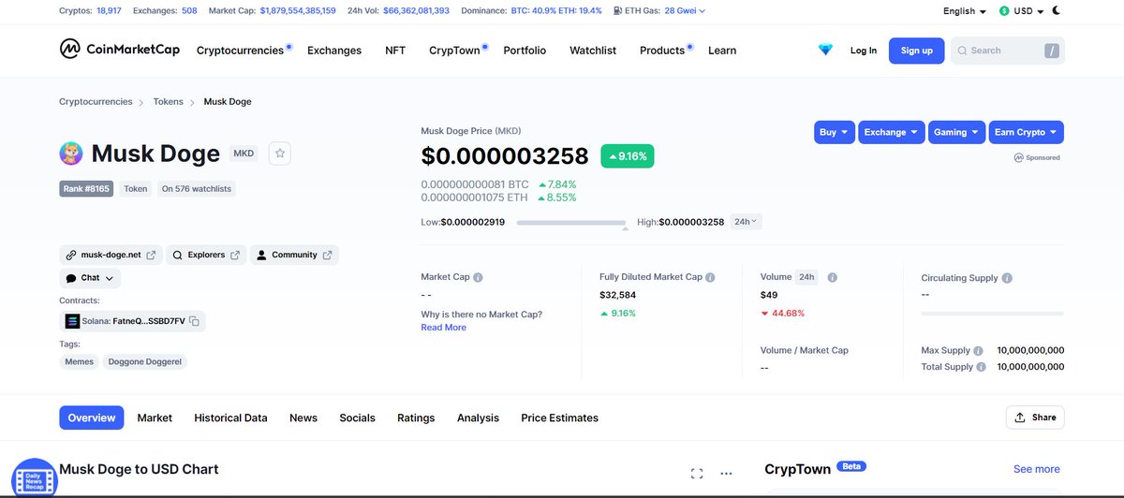Switch to the Analysis tab
The width and height of the screenshot is (1124, 498).
coord(478,417)
